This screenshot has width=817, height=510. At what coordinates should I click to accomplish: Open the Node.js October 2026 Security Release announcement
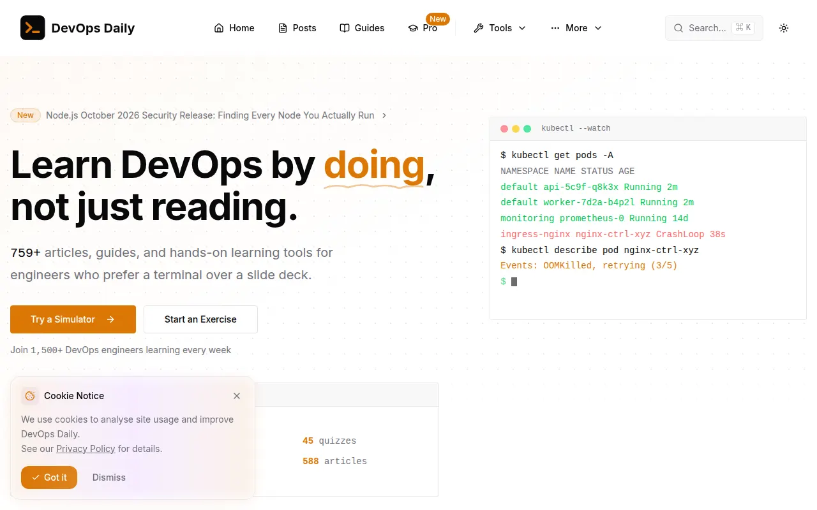[x=210, y=115]
